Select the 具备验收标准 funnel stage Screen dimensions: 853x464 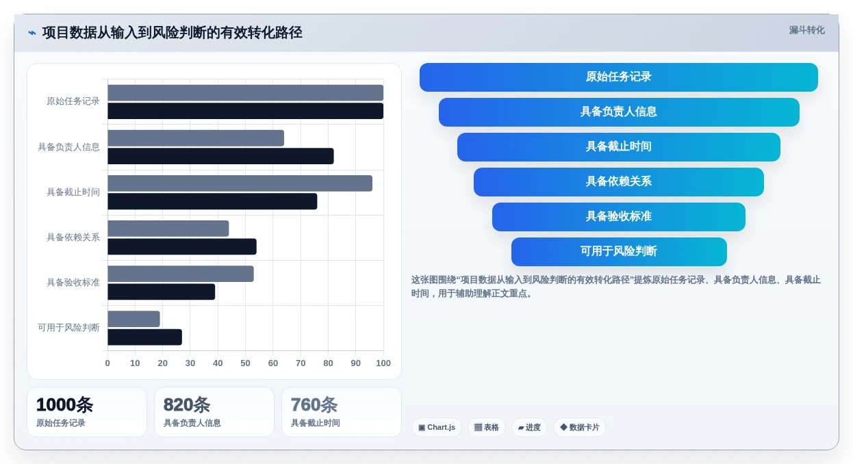pyautogui.click(x=619, y=217)
